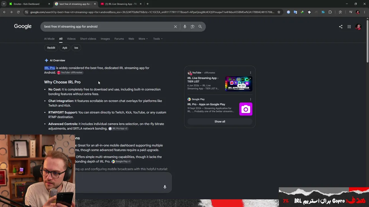Select the Web search tab
The image size is (369, 207).
click(x=131, y=39)
